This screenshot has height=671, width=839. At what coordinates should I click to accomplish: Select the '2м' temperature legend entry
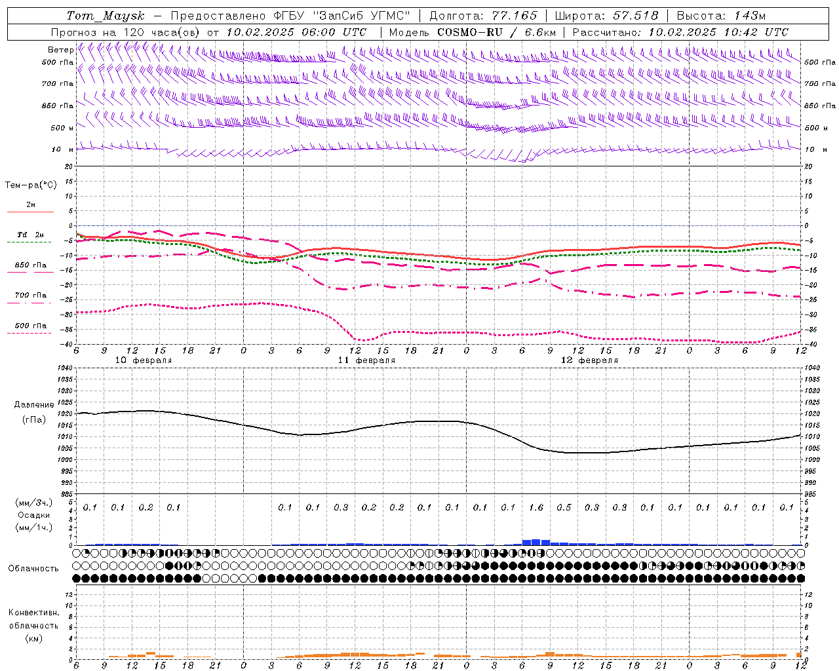(30, 204)
